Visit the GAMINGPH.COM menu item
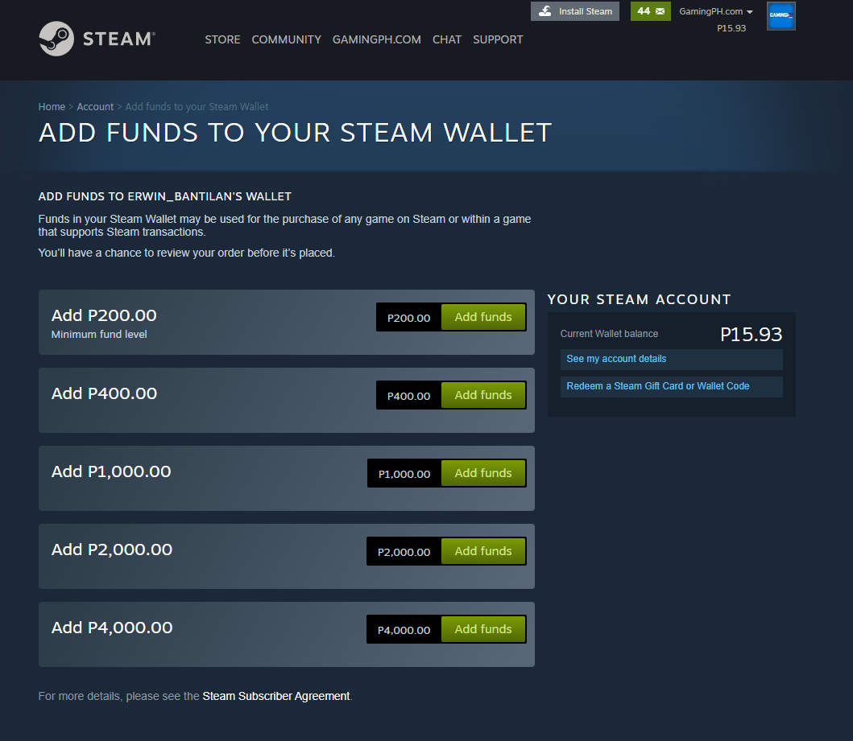This screenshot has width=853, height=741. click(376, 39)
